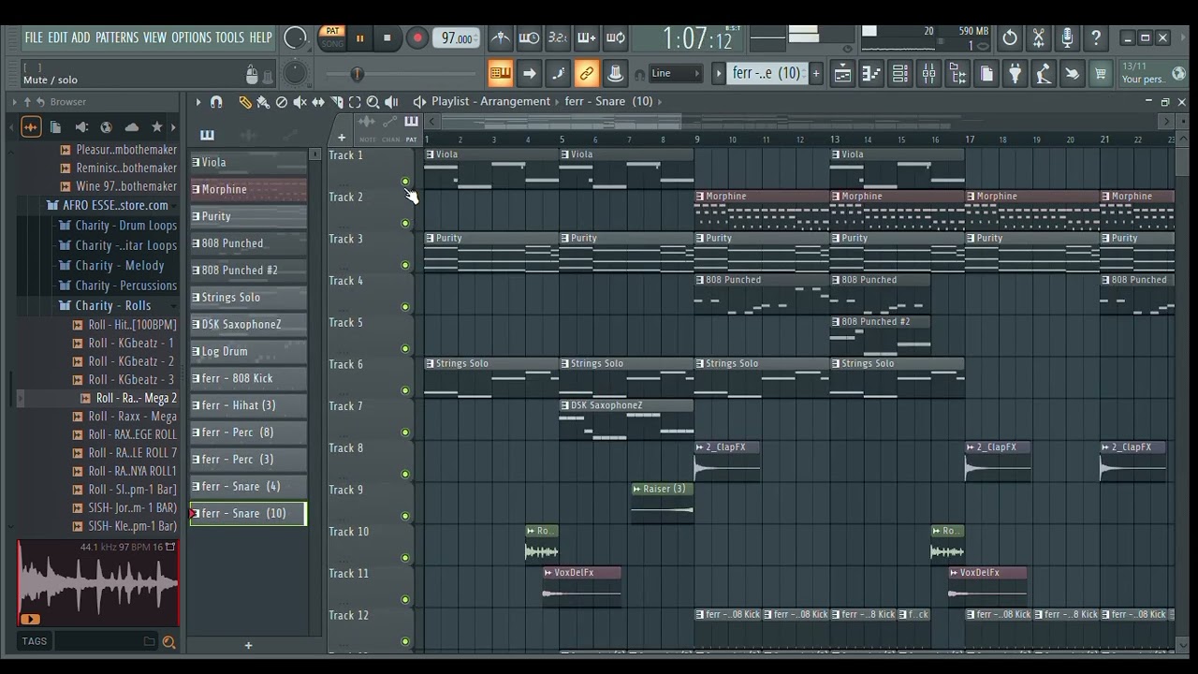The height and width of the screenshot is (674, 1198).
Task: Open the Mixer window button
Action: click(x=928, y=73)
